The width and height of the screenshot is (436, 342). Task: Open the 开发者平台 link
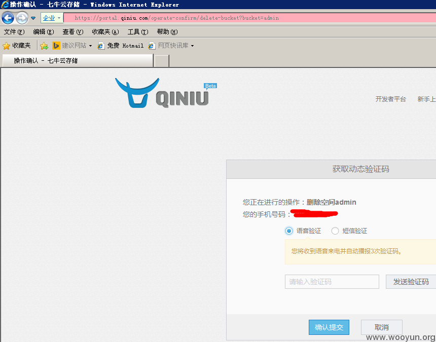[x=391, y=99]
